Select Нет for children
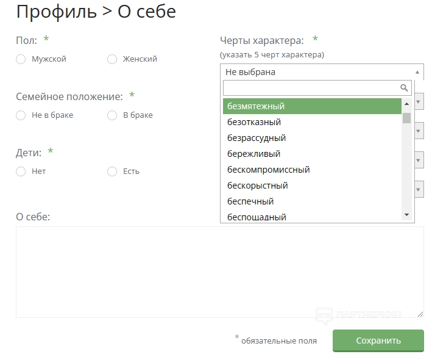Screen dimensions: 432x357 (21, 171)
